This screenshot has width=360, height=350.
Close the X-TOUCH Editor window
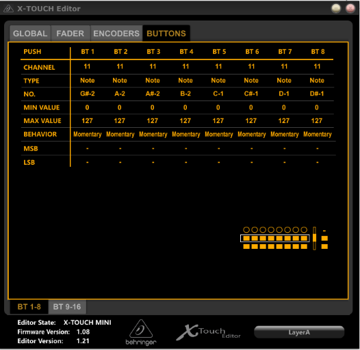350,8
